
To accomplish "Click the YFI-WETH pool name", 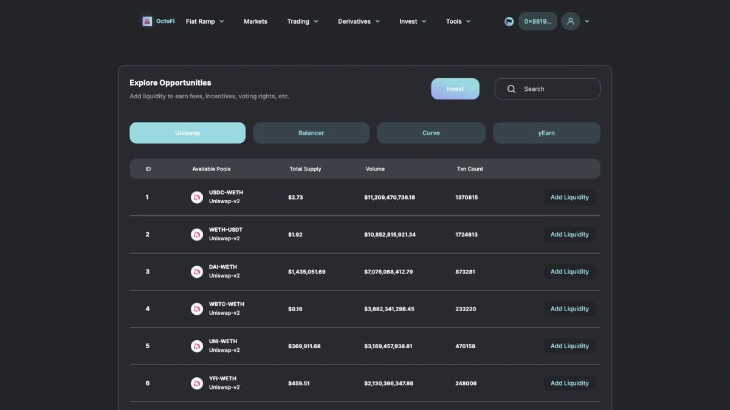I will click(x=222, y=378).
